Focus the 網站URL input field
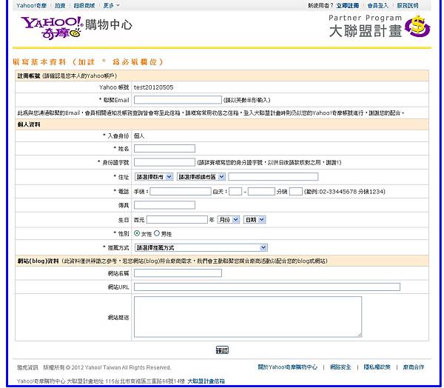The image size is (444, 388). (x=267, y=287)
